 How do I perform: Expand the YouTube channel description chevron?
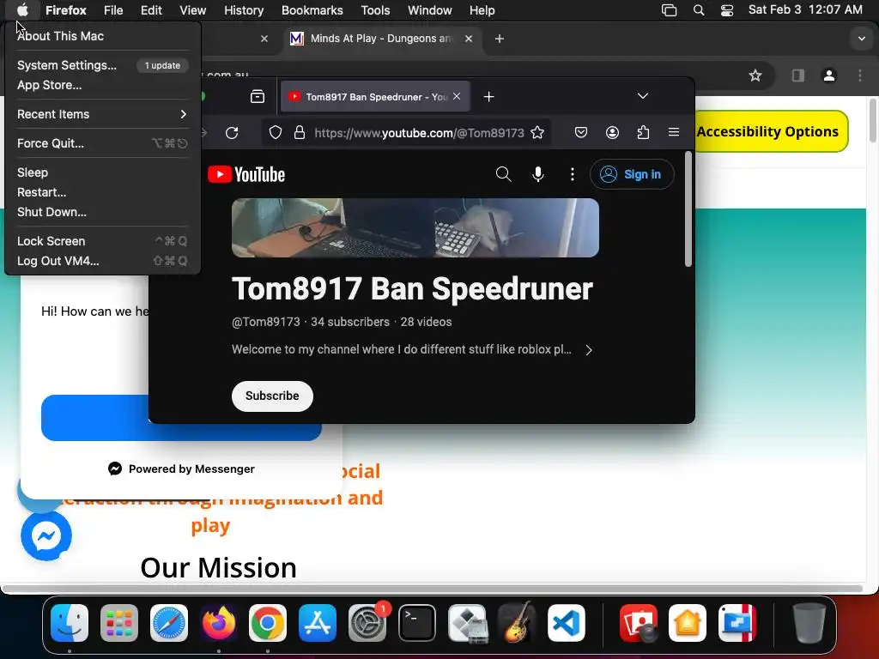coord(589,350)
